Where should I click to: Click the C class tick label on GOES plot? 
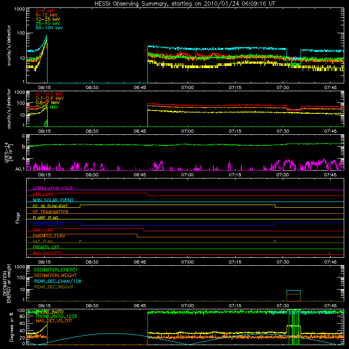pos(24,136)
